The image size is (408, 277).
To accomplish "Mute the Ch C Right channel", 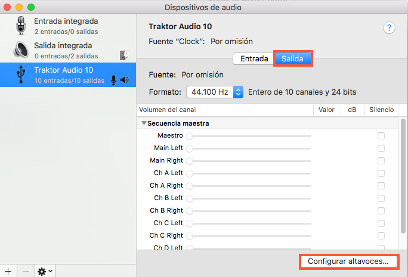I will click(x=381, y=236).
